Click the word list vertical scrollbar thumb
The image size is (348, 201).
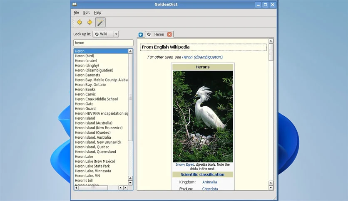click(130, 97)
